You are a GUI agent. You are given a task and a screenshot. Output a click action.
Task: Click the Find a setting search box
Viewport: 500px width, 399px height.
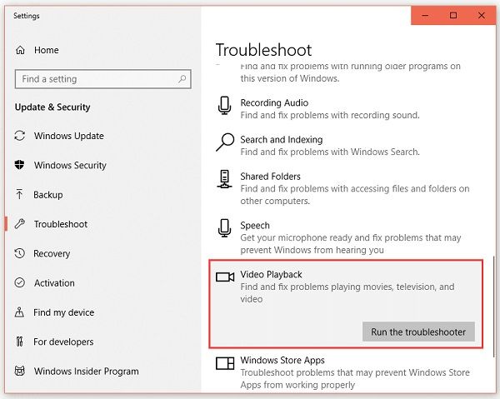(x=103, y=78)
